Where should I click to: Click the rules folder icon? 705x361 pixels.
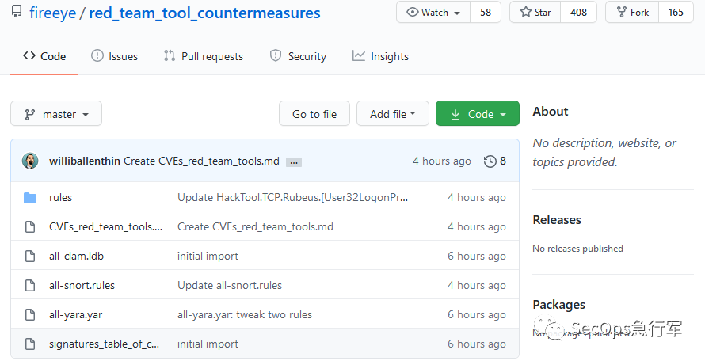pyautogui.click(x=30, y=197)
